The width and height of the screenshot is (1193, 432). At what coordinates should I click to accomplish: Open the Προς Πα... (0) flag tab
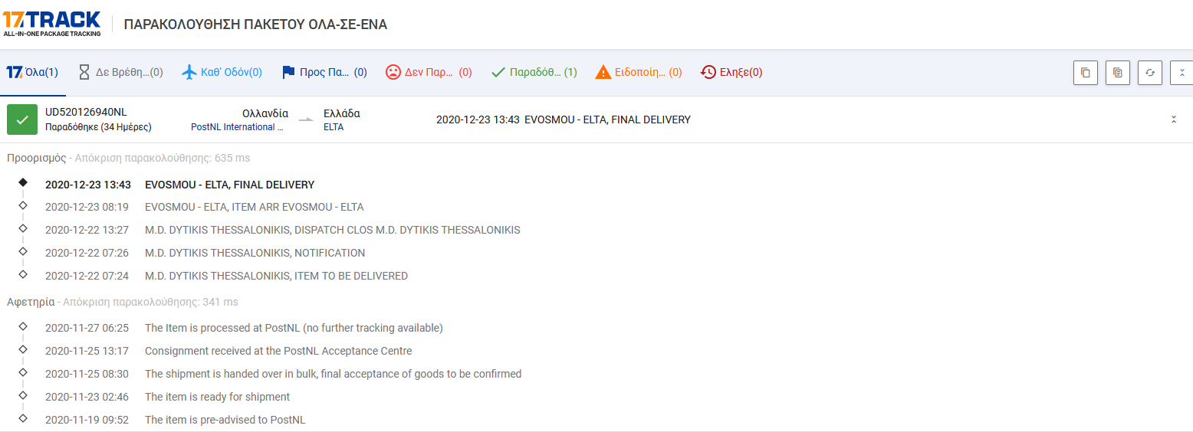point(324,72)
